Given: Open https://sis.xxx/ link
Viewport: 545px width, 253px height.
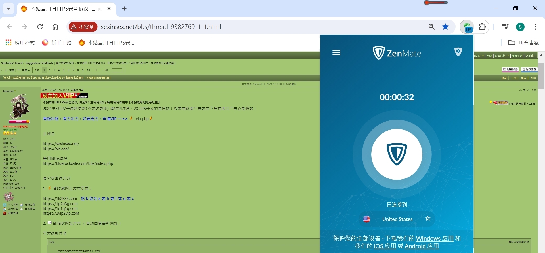Looking at the screenshot, I should coord(56,148).
